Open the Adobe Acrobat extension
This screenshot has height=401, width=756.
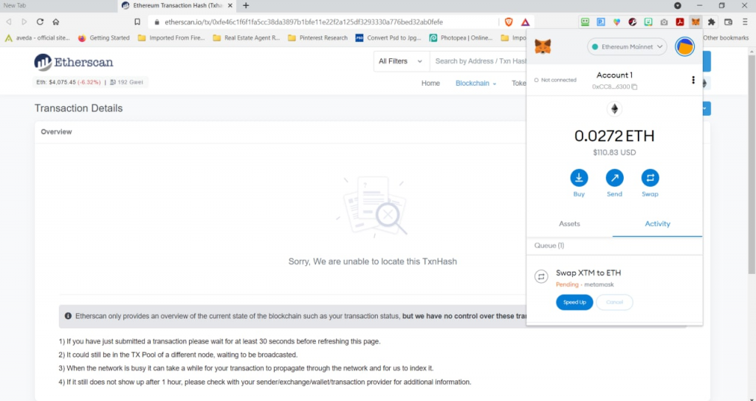tap(679, 21)
